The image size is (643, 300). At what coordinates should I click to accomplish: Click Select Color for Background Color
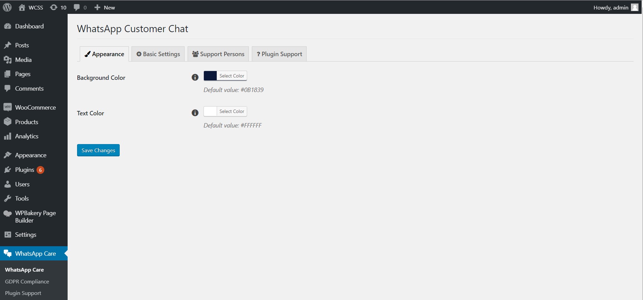pos(232,76)
